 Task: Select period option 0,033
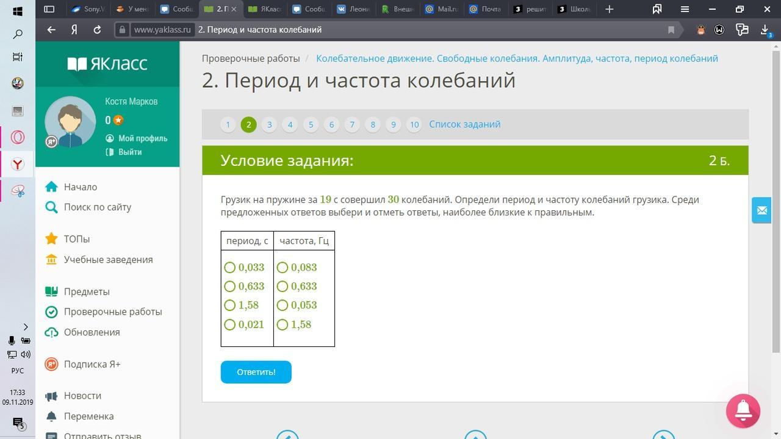click(230, 268)
